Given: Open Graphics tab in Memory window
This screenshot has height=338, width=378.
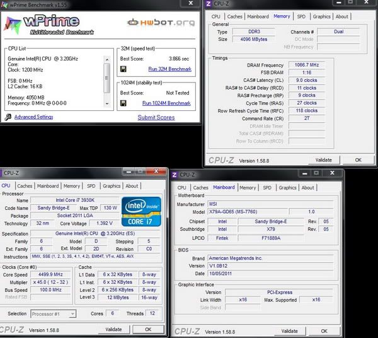Looking at the screenshot, I should (x=321, y=16).
